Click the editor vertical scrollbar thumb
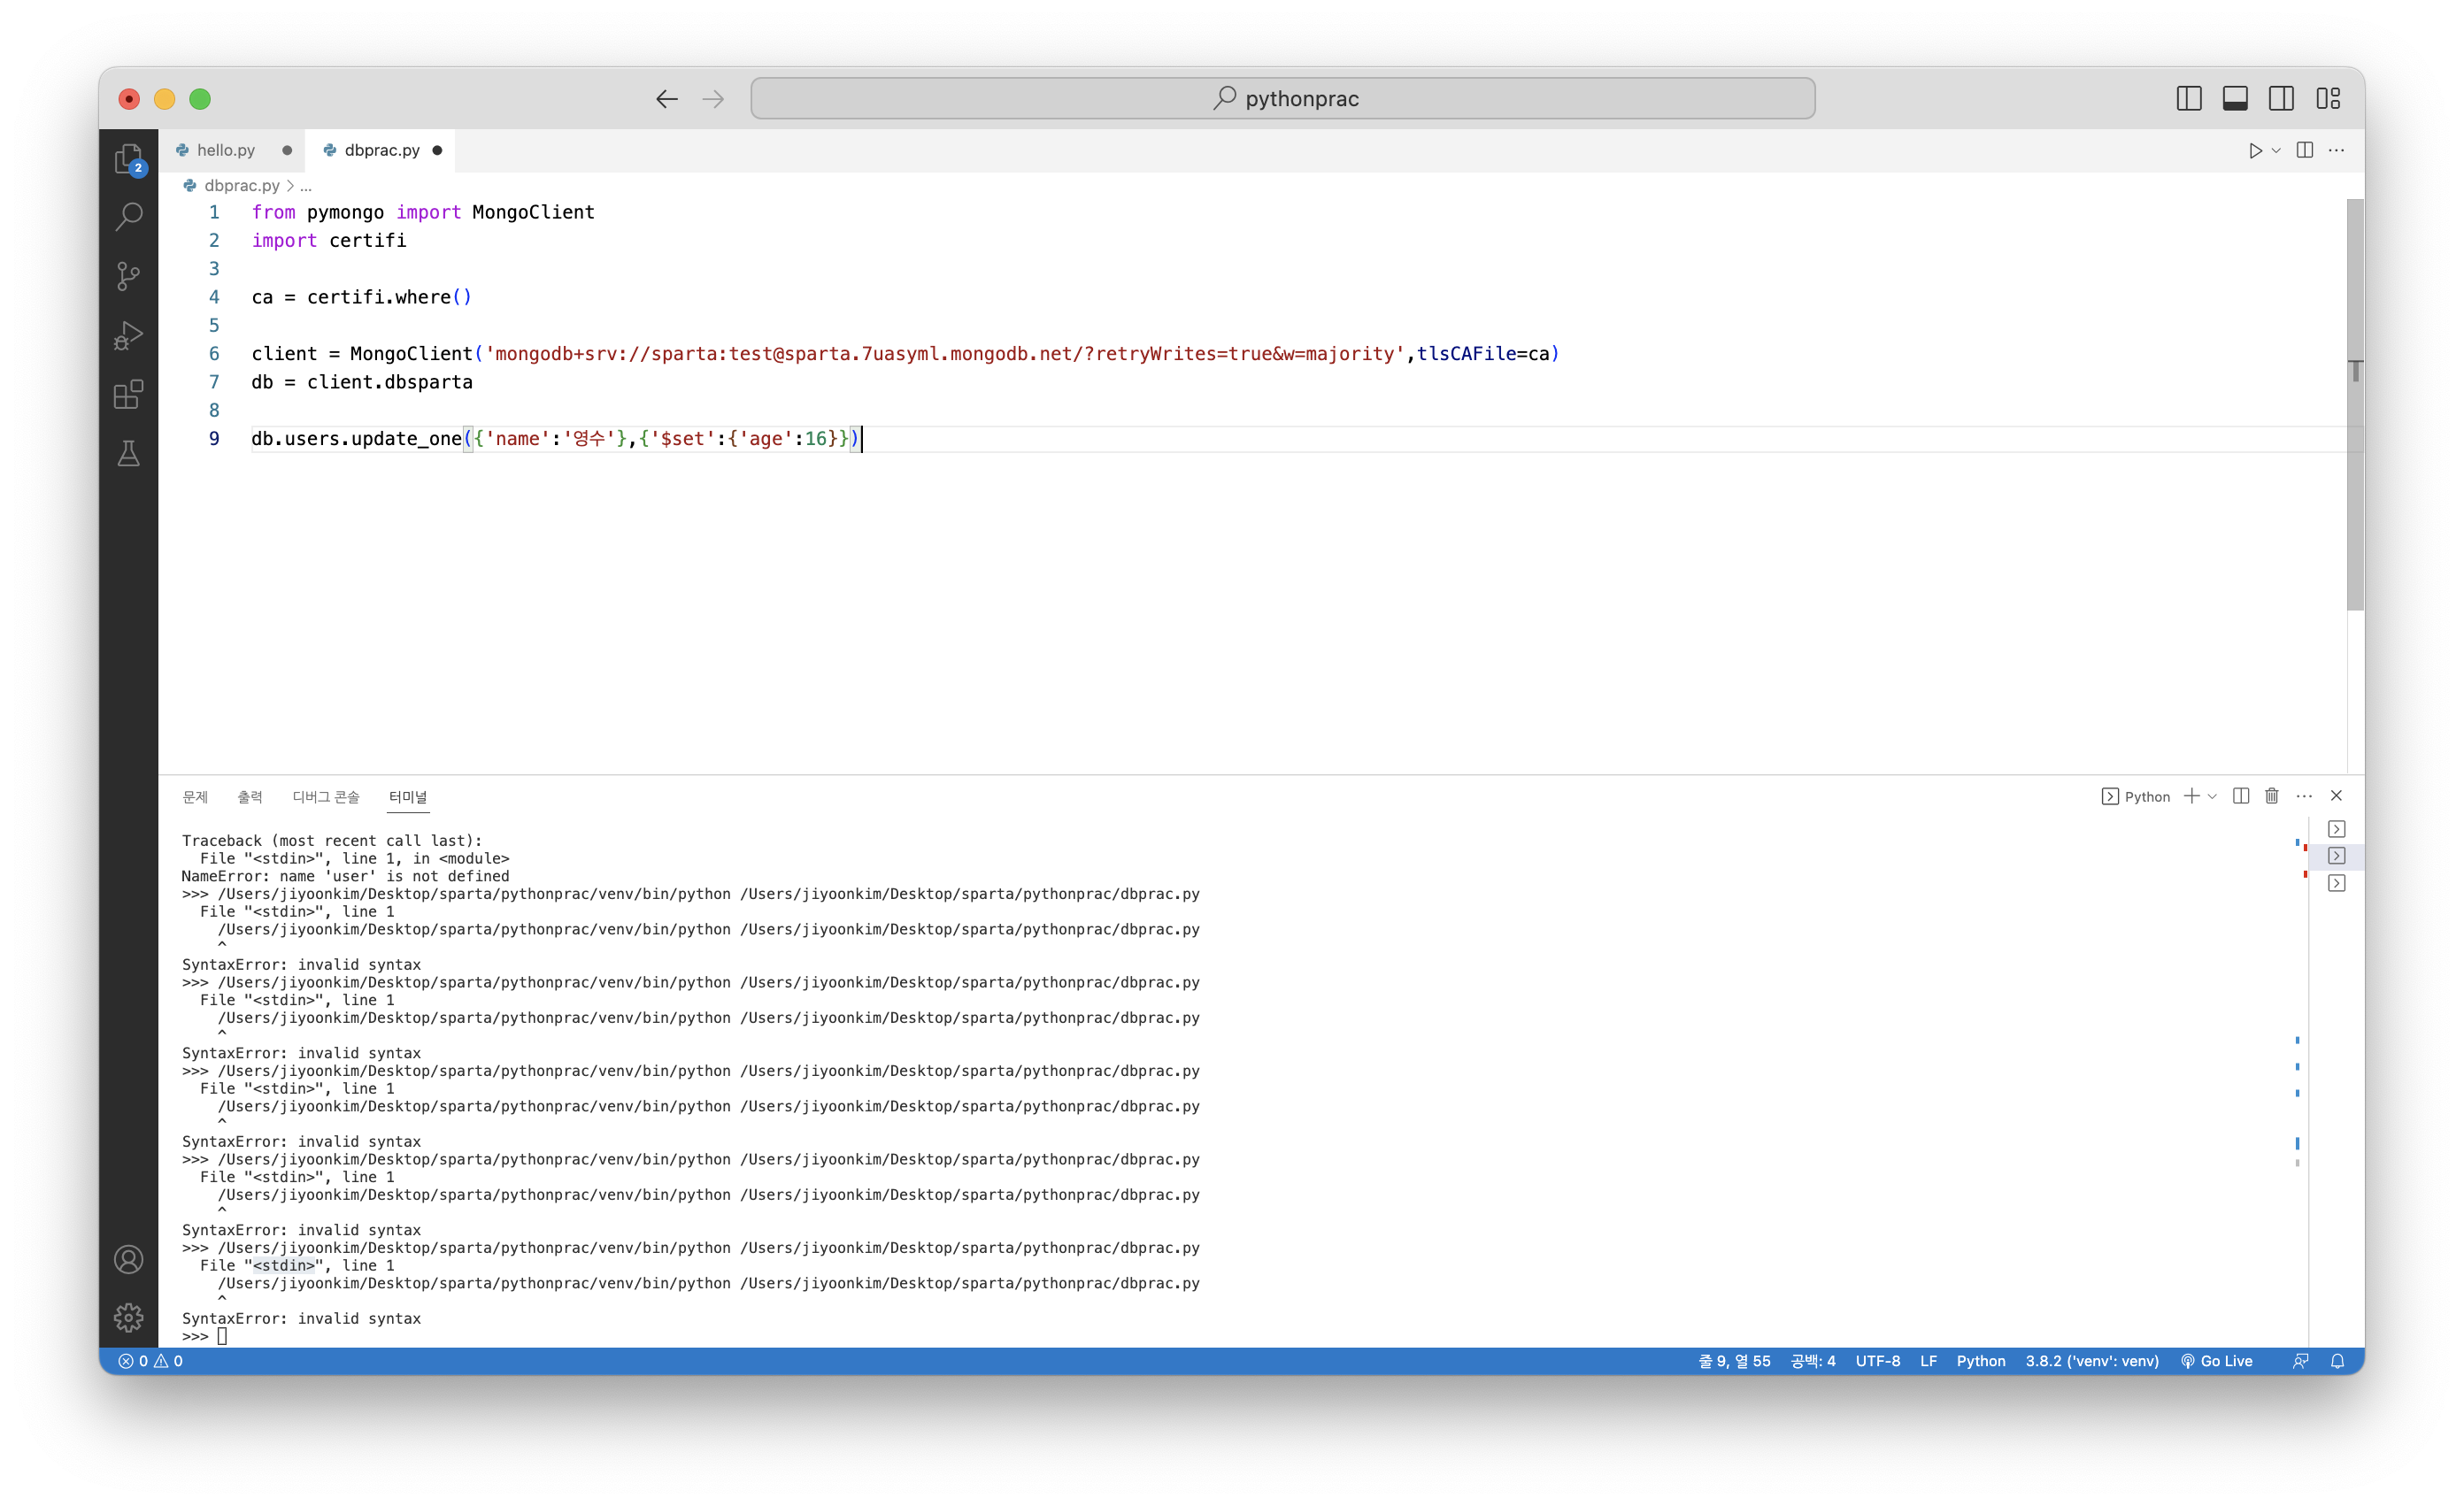The height and width of the screenshot is (1506, 2464). [x=2355, y=404]
